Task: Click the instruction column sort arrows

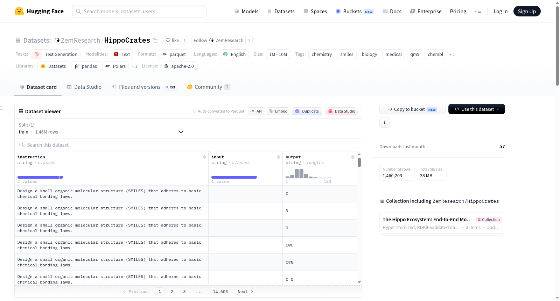Action: [x=204, y=157]
